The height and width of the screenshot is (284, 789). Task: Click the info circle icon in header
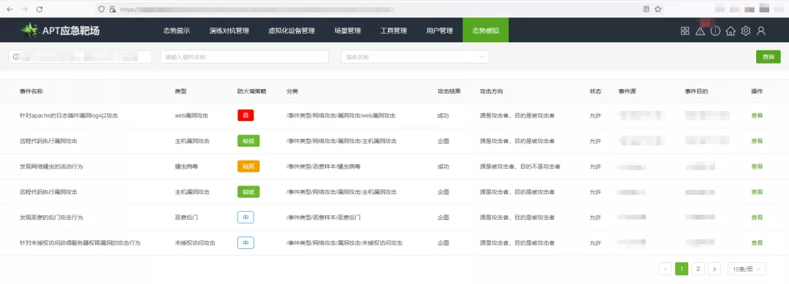[x=715, y=31]
